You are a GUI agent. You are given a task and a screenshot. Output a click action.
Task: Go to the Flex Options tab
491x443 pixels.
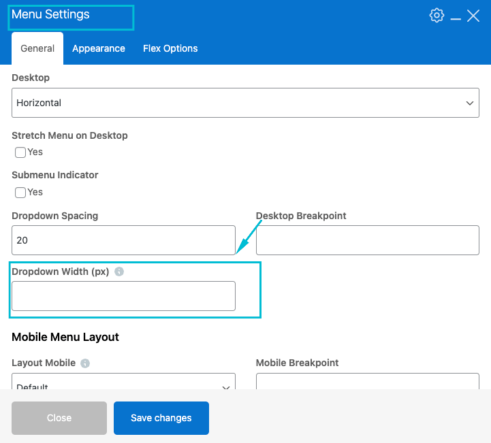tap(170, 48)
